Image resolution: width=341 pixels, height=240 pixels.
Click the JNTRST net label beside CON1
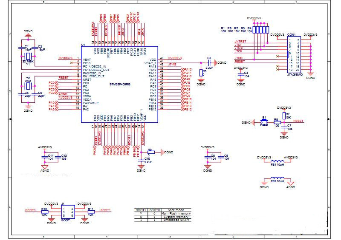point(240,41)
